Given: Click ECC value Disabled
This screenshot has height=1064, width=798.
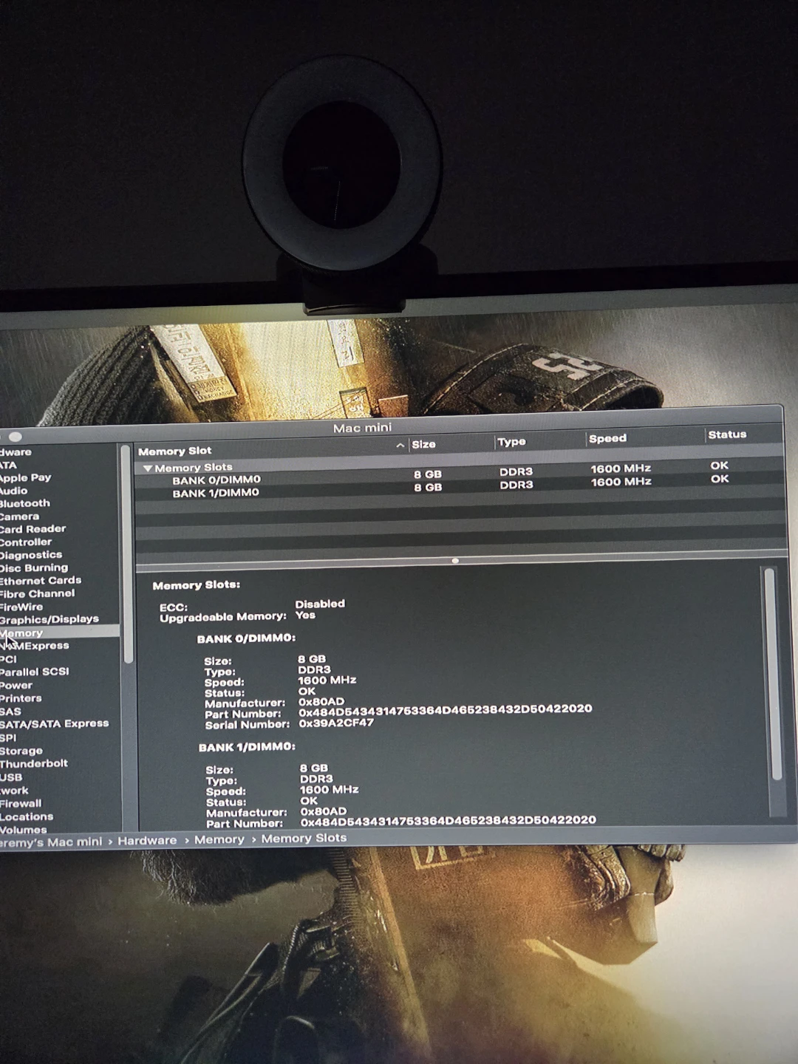Looking at the screenshot, I should click(x=320, y=604).
